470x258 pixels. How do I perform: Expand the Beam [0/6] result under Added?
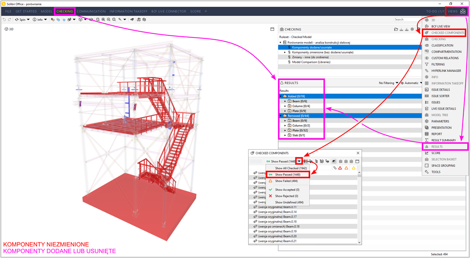[x=285, y=101]
